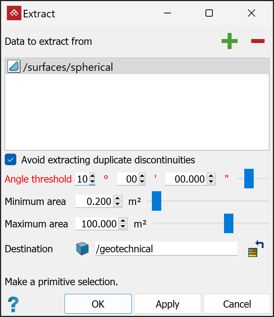
Task: Click the Maximum area slider handle
Action: 229,223
